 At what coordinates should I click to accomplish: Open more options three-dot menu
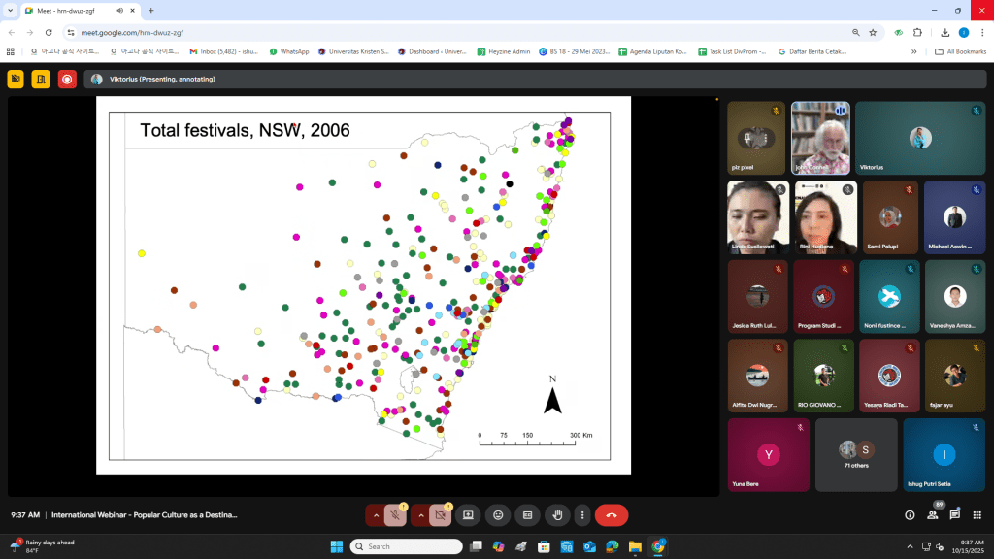581,515
